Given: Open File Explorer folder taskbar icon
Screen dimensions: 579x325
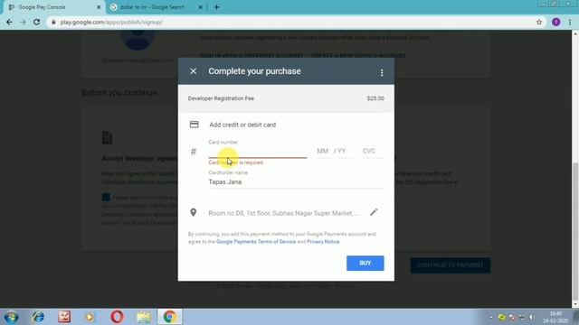Looking at the screenshot, I should (x=144, y=317).
